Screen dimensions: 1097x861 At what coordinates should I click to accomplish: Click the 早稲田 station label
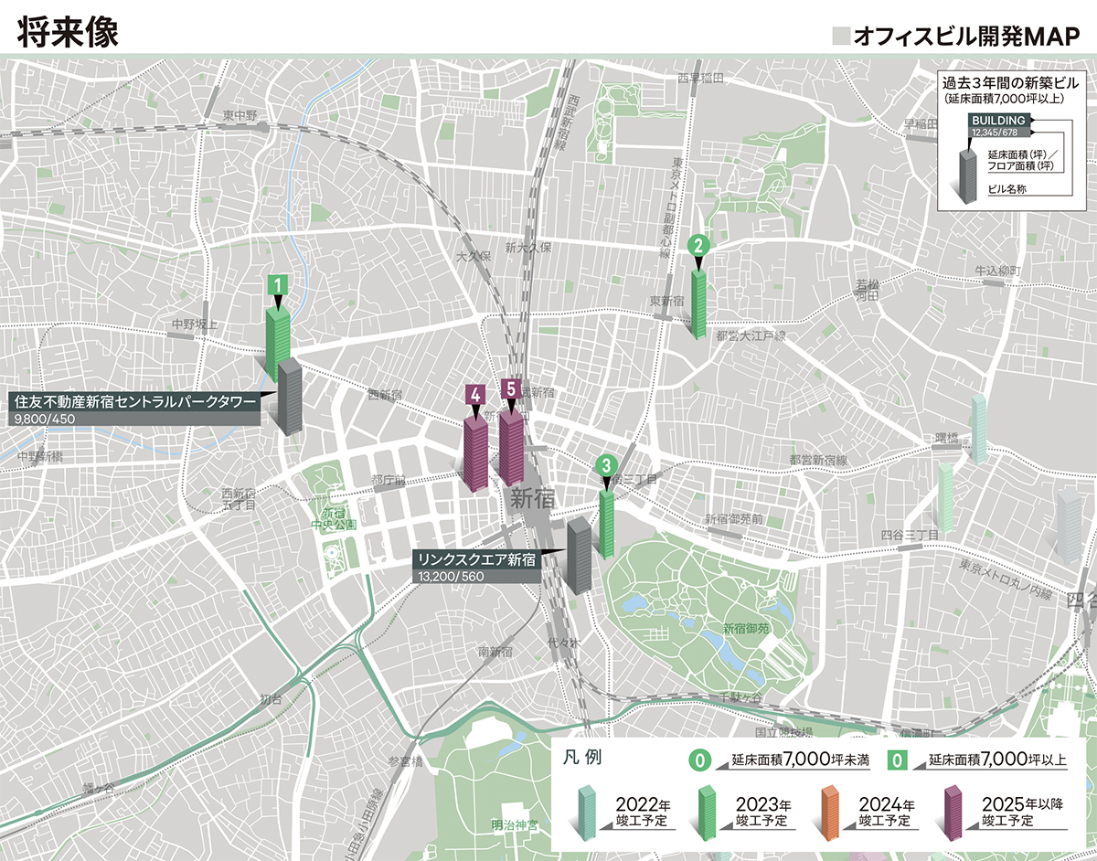click(x=921, y=124)
